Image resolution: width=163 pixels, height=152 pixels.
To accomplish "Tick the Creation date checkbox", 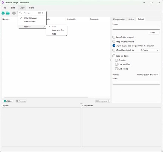I will click(x=116, y=60).
